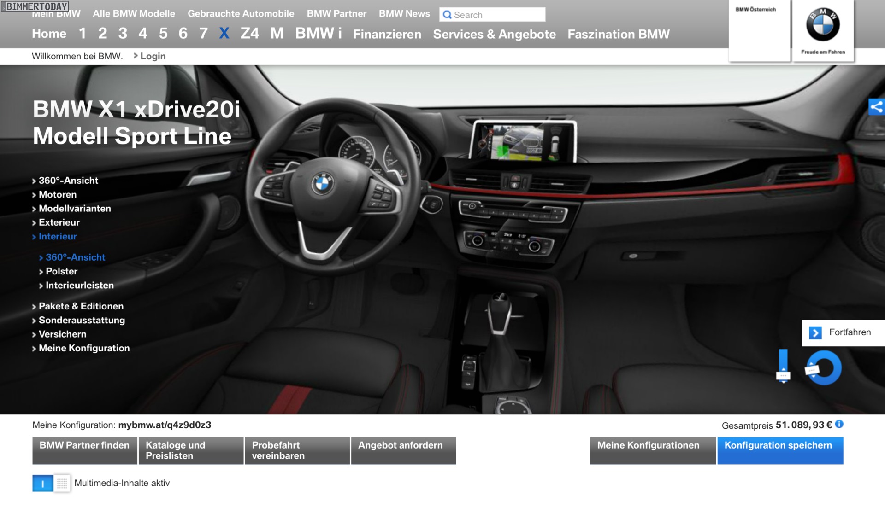The height and width of the screenshot is (507, 885).
Task: Click the BMW Österreich tile
Action: pos(759,30)
